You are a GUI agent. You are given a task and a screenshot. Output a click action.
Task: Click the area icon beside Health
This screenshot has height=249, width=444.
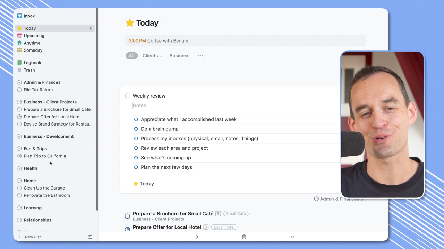(x=19, y=168)
